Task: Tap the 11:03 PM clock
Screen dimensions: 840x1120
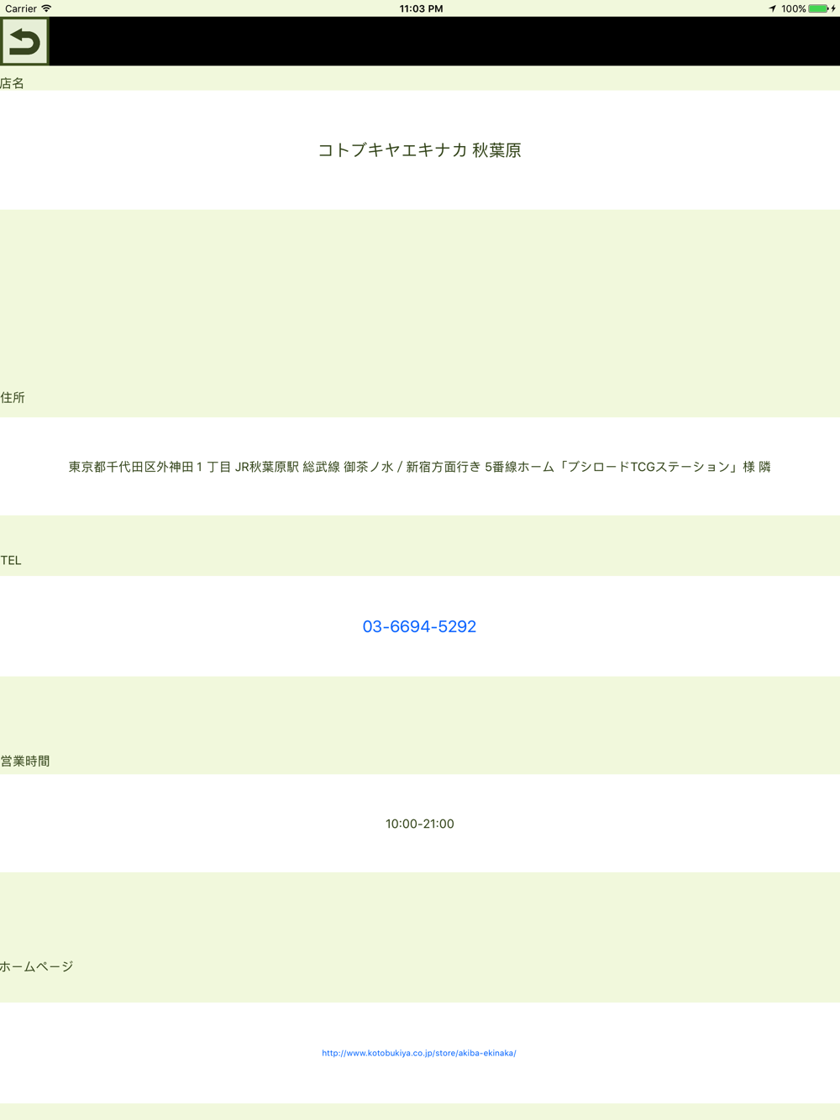Action: [421, 8]
